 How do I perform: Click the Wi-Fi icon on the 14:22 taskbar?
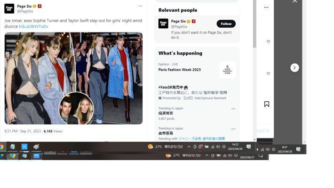(x=213, y=147)
